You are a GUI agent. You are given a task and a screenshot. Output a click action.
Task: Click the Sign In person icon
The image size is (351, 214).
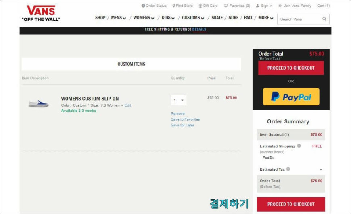click(x=258, y=6)
